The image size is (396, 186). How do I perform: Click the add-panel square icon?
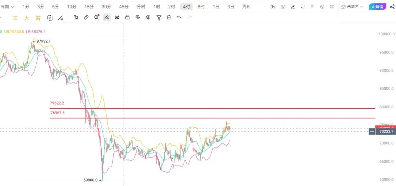click(302, 7)
